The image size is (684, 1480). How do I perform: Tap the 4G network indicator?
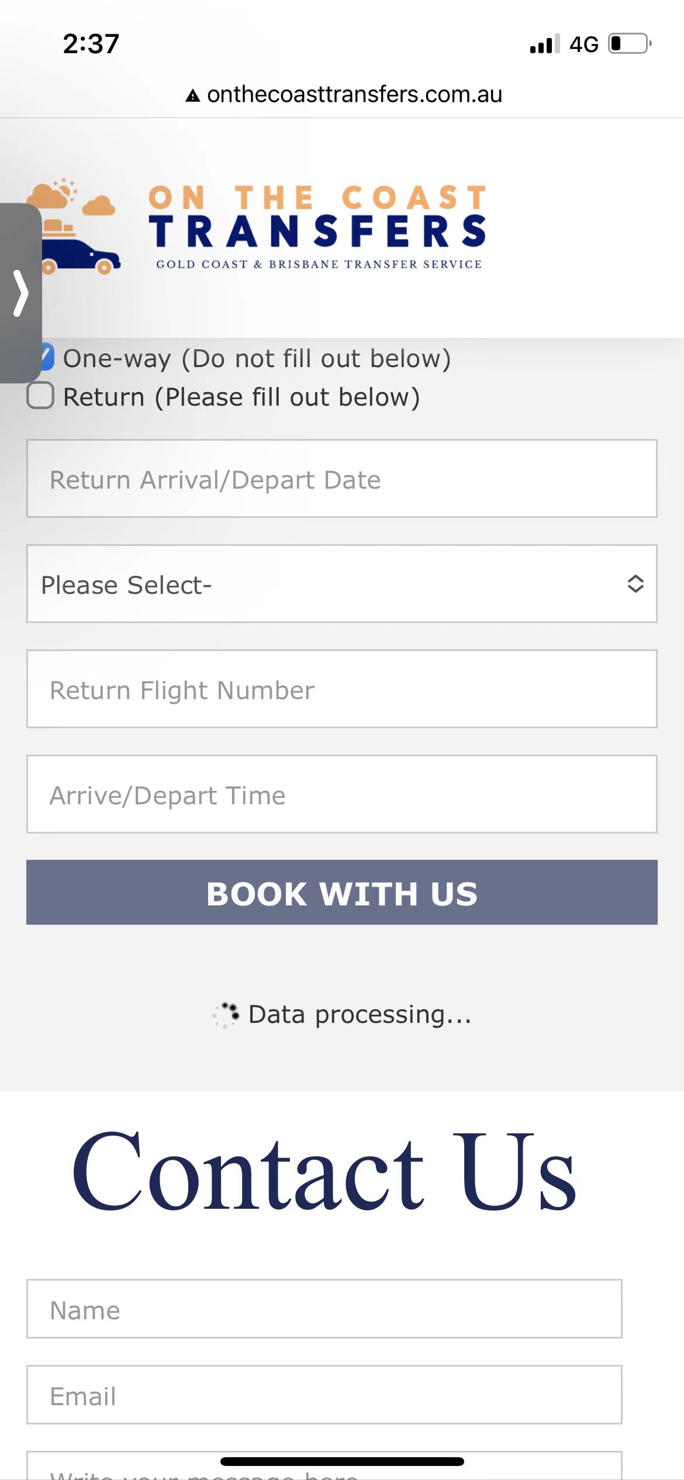[584, 44]
